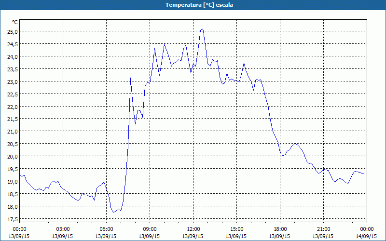Pick the 15:00 x-axis label
This screenshot has width=386, height=241.
point(237,229)
